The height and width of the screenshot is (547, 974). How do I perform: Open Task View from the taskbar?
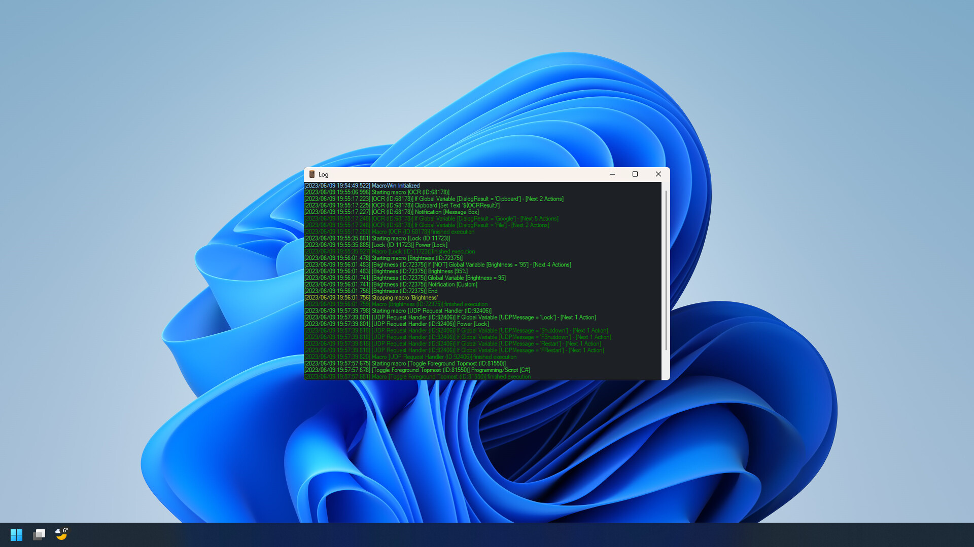point(39,534)
